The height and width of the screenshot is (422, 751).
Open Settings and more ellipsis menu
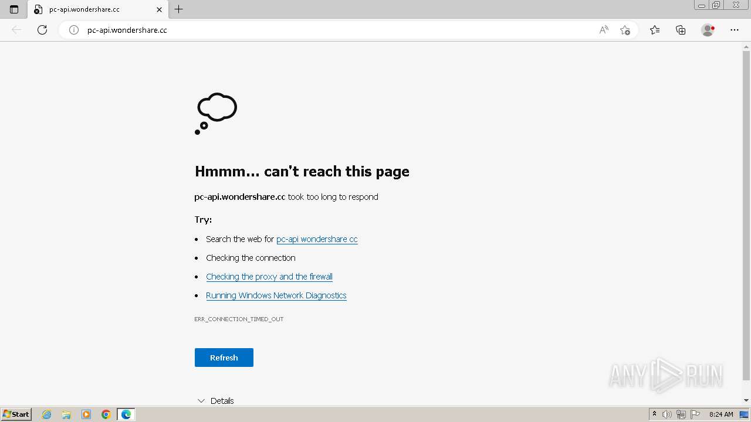(x=735, y=30)
